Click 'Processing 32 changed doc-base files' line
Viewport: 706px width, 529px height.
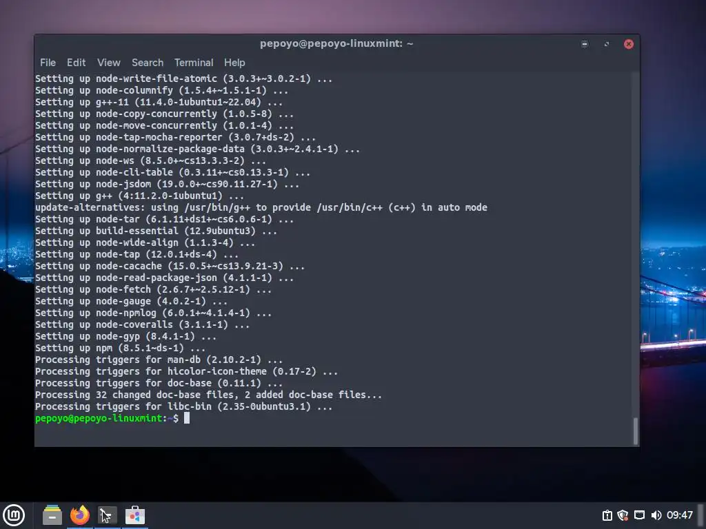click(x=208, y=395)
